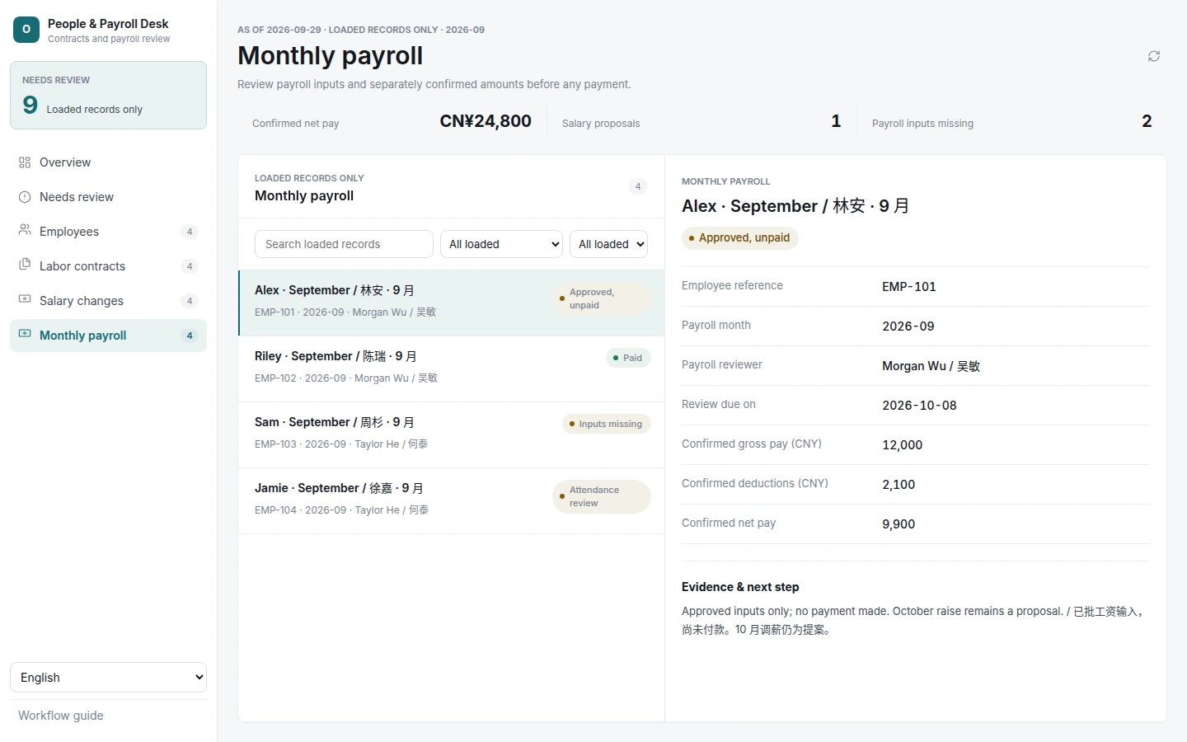Click the Needs review clock icon
The image size is (1187, 742).
tap(25, 197)
